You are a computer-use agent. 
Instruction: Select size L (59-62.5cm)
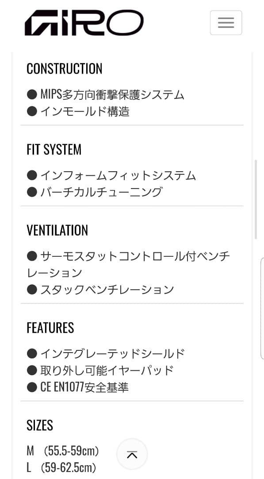point(62,467)
